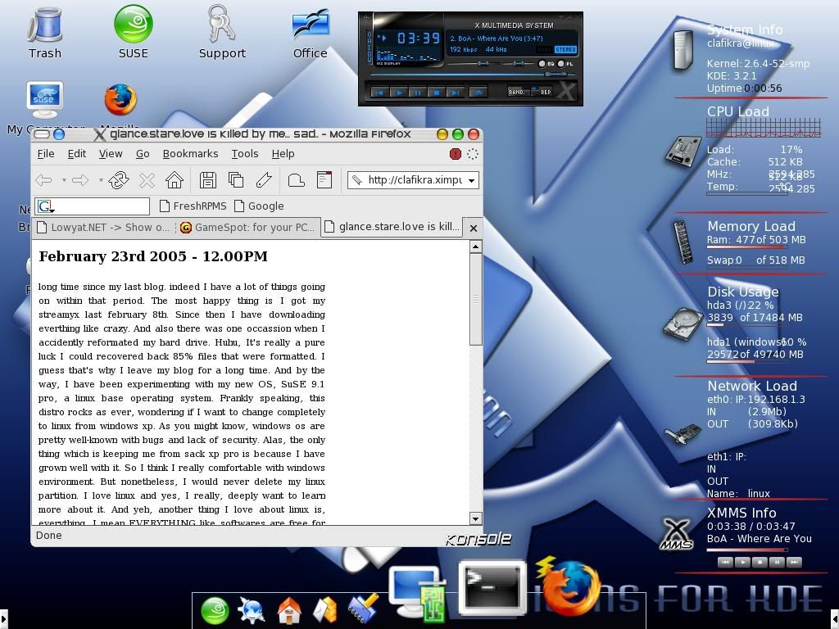The width and height of the screenshot is (839, 629).
Task: Select the Home icon in Firefox toolbar
Action: pyautogui.click(x=175, y=181)
